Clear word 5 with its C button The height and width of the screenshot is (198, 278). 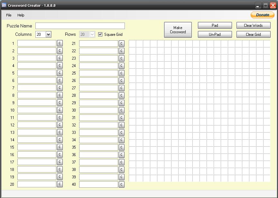click(x=60, y=73)
